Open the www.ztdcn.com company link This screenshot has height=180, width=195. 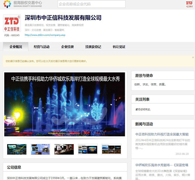[x=45, y=35]
